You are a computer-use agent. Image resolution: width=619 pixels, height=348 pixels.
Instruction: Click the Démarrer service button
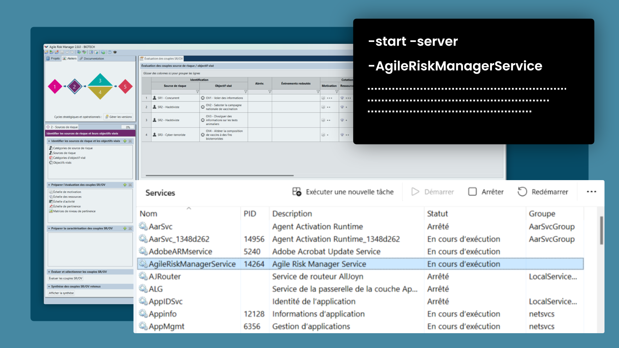[x=433, y=192]
